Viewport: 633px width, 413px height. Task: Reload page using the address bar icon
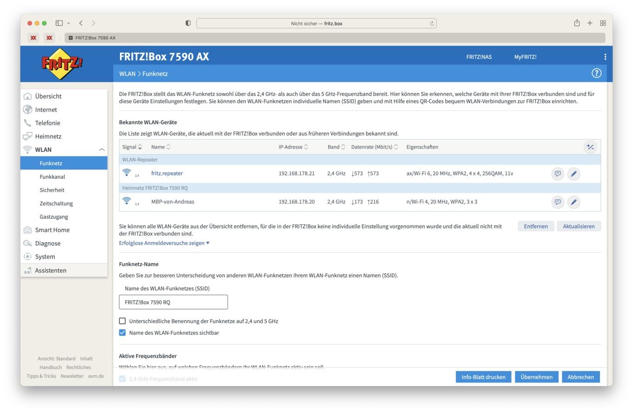click(432, 23)
